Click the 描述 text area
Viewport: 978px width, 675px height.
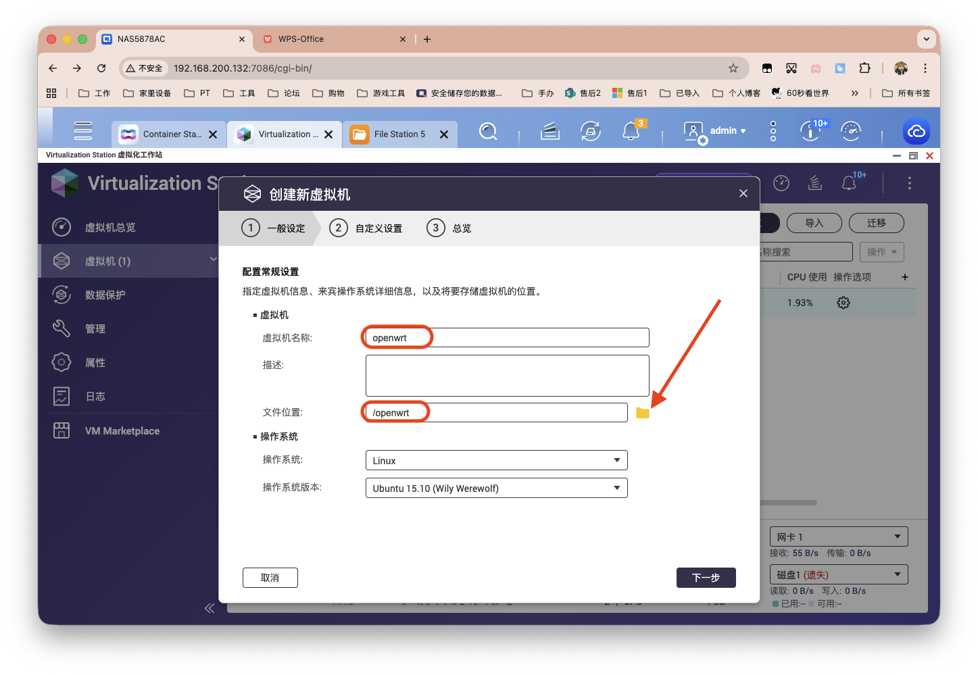coord(507,376)
